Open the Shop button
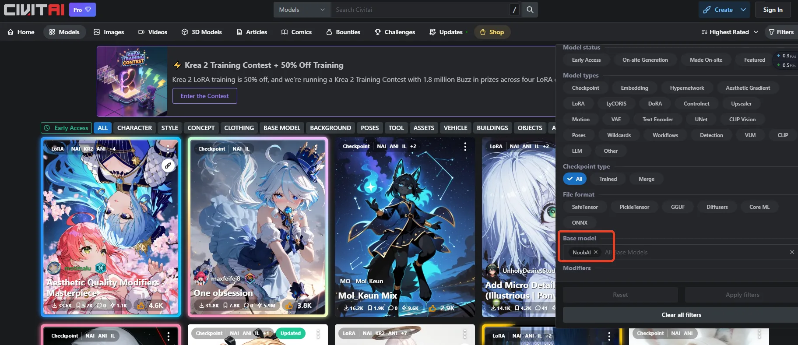 point(492,32)
